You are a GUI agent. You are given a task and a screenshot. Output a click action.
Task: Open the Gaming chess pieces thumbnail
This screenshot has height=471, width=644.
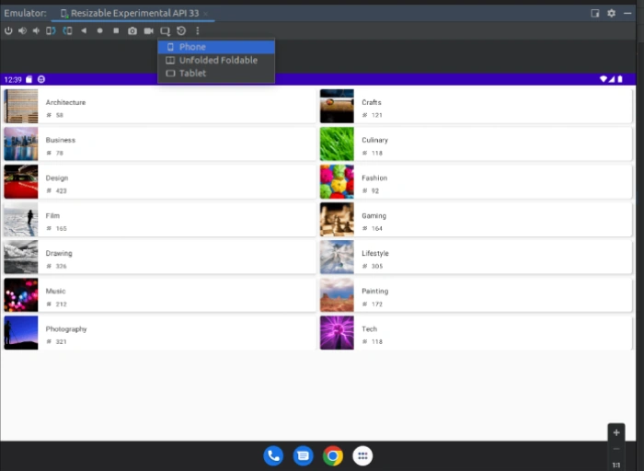pos(337,219)
